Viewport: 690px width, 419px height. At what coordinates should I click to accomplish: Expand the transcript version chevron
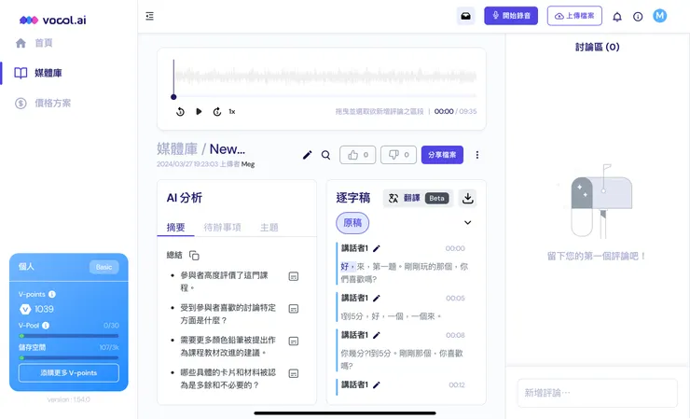pos(468,222)
